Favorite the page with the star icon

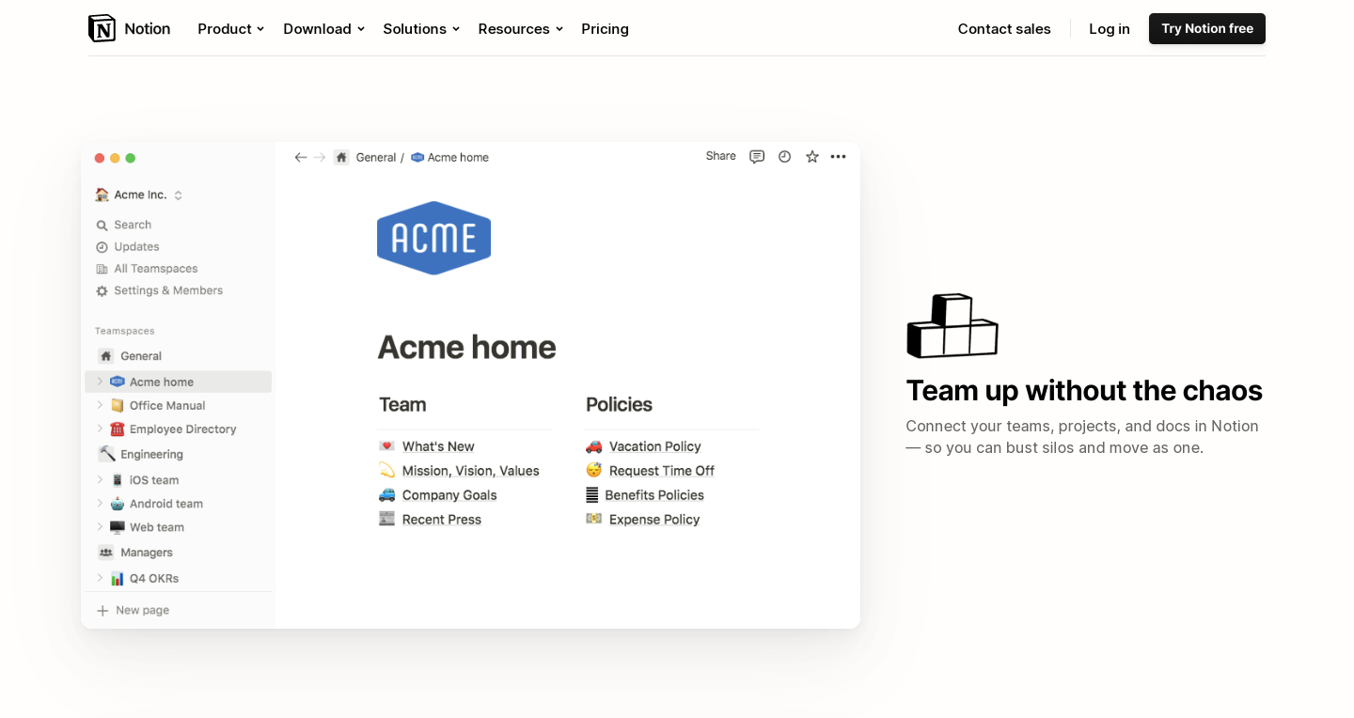tap(811, 157)
